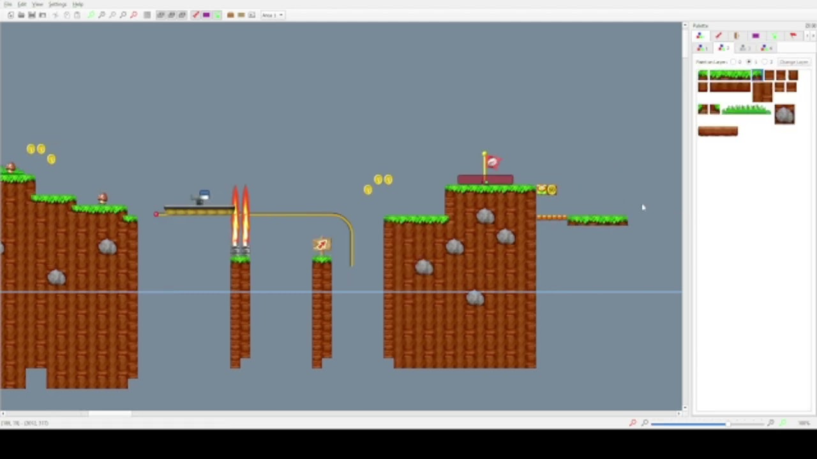Pick the highlighted grass corner tile in the palette
Screen dimensions: 817x459
click(757, 75)
